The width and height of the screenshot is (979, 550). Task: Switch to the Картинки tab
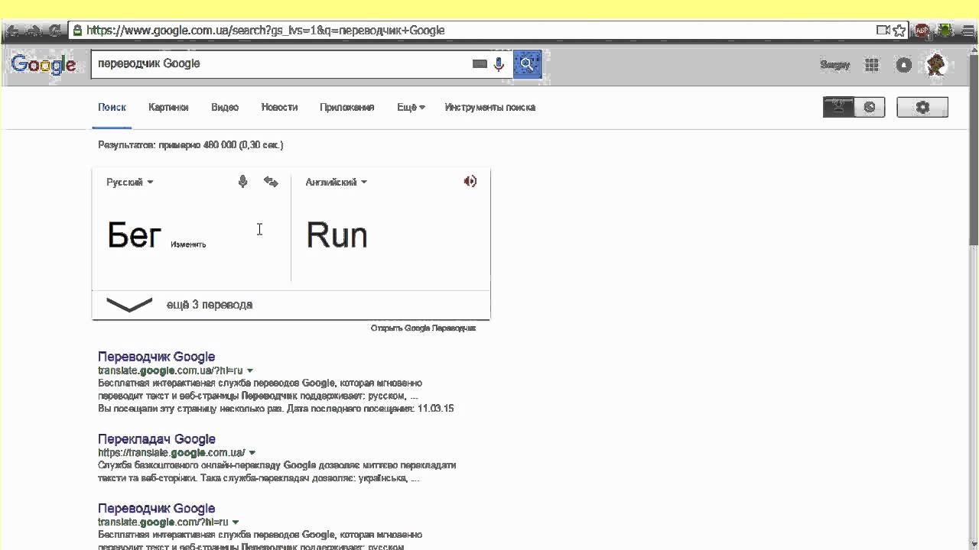tap(168, 108)
